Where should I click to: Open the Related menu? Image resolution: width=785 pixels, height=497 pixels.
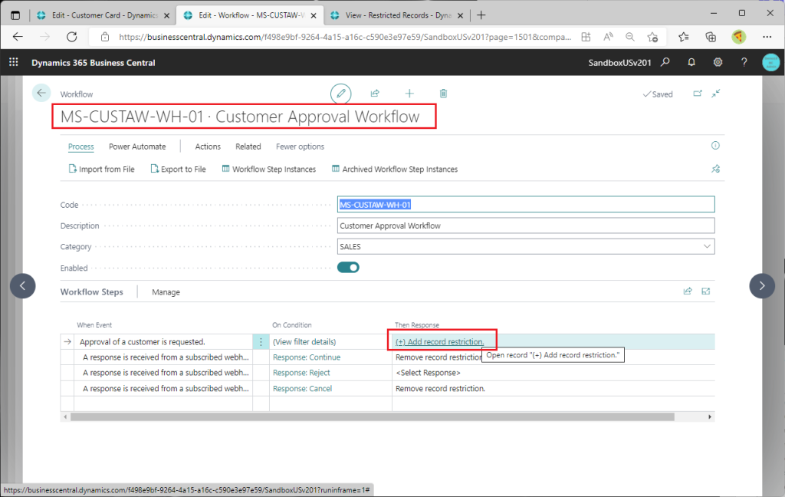[248, 146]
